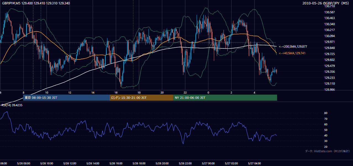Click the chart title 2010-05-26 のGBP/JPY (M5)
The height and width of the screenshot is (166, 353).
point(326,3)
